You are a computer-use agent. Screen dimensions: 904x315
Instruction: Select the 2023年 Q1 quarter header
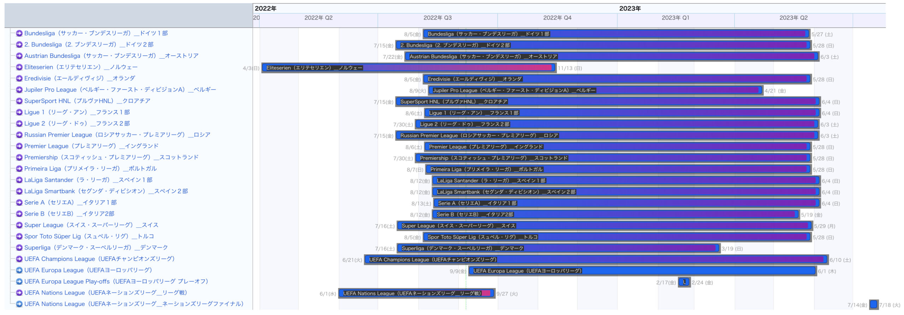tap(675, 18)
